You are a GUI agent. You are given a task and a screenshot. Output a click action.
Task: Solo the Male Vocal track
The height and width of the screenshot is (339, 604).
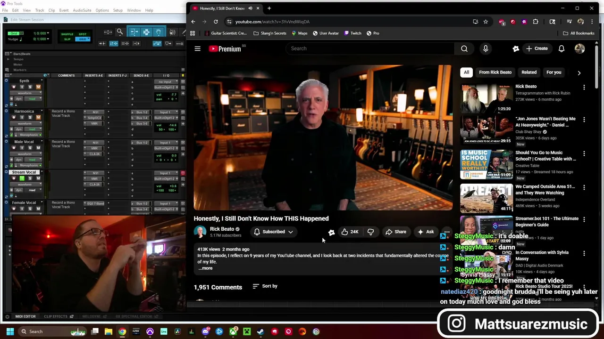point(30,148)
